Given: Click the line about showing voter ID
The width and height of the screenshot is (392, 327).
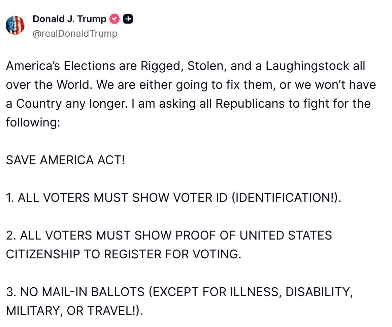Looking at the screenshot, I should [173, 197].
